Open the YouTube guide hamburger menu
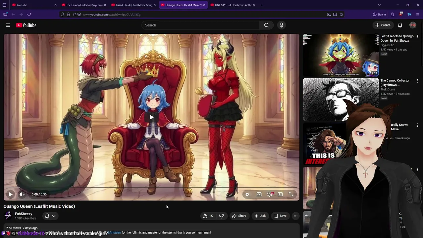This screenshot has height=238, width=423. (8, 25)
